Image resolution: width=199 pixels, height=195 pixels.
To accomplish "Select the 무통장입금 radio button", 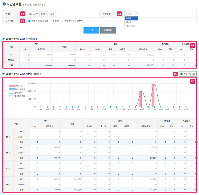I will tap(37, 21).
